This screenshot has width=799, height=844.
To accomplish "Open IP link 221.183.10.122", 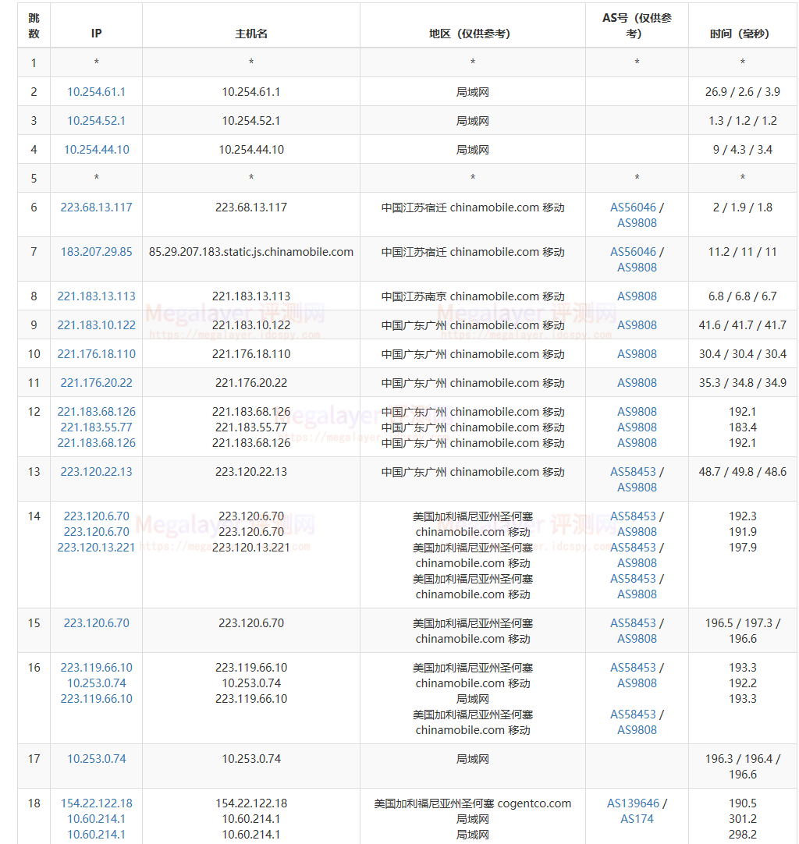I will (x=96, y=325).
